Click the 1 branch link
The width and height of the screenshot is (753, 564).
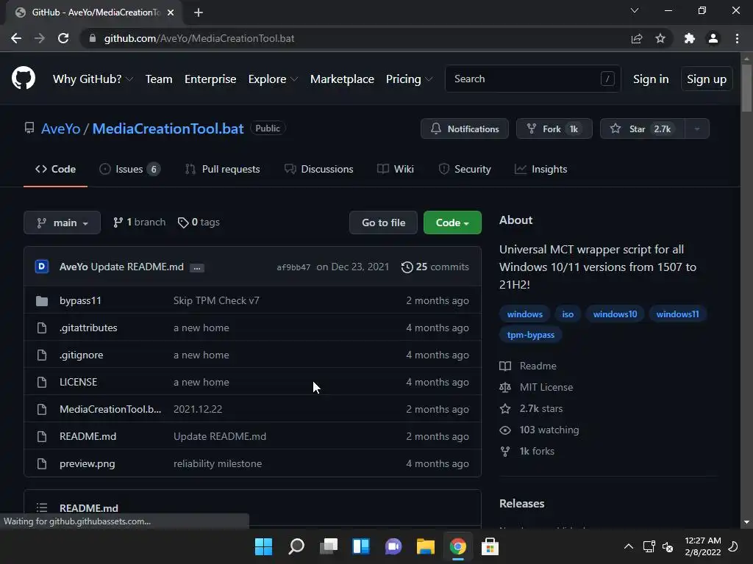139,222
